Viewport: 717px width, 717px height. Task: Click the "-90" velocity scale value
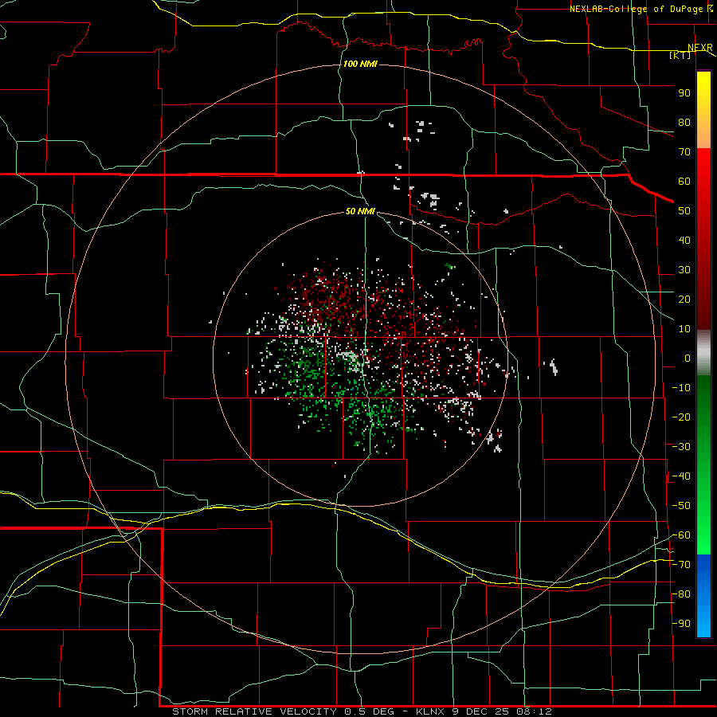point(681,624)
